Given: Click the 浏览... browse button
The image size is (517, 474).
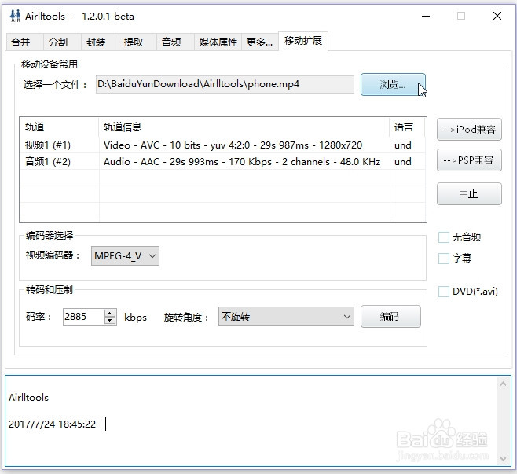Looking at the screenshot, I should (393, 85).
